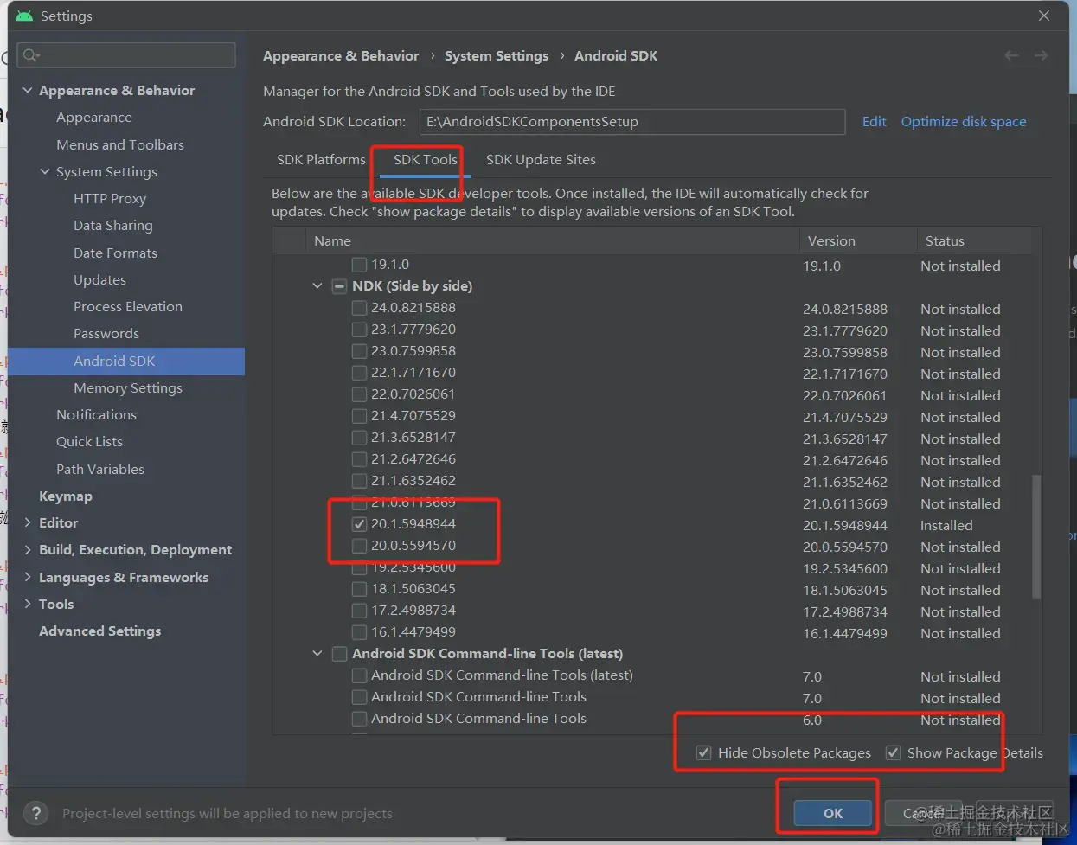Click the Version column header
1077x845 pixels.
tap(858, 240)
